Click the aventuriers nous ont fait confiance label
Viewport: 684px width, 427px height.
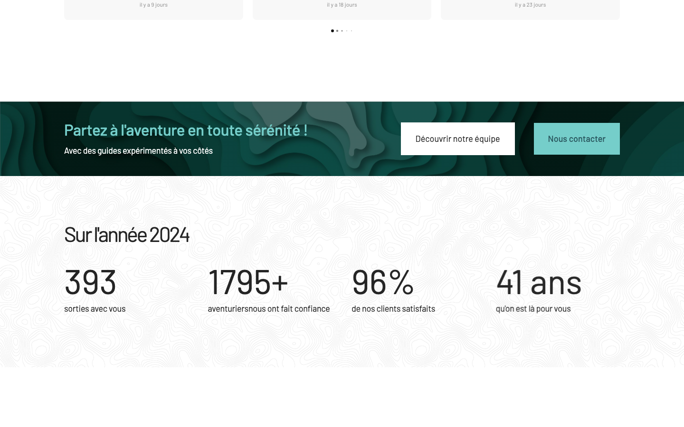269,308
